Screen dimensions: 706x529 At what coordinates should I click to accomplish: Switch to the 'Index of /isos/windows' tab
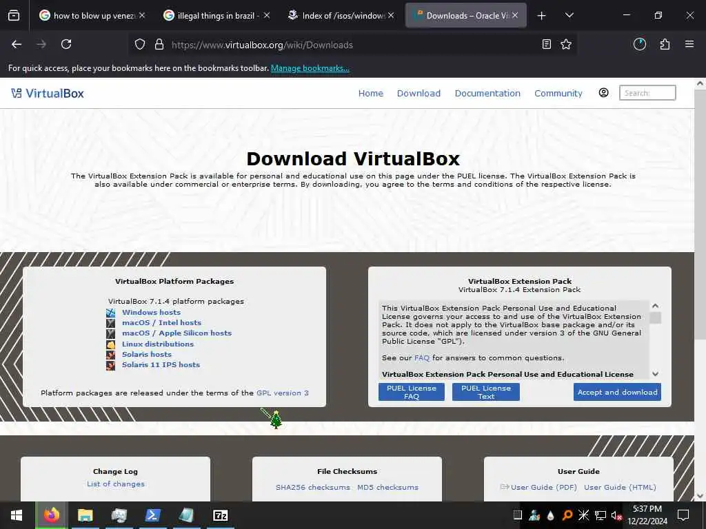[x=343, y=15]
